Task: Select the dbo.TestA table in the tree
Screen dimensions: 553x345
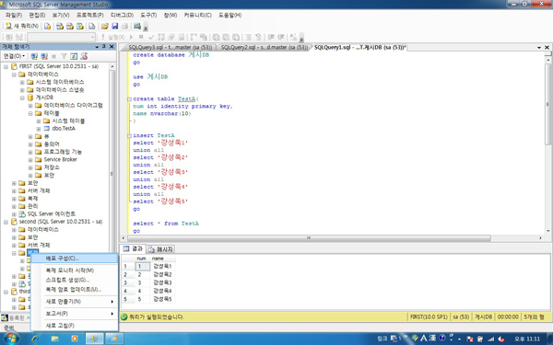Action: tap(64, 129)
